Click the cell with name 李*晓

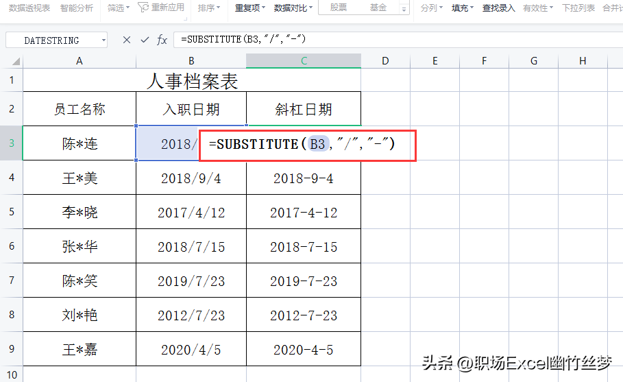click(80, 212)
